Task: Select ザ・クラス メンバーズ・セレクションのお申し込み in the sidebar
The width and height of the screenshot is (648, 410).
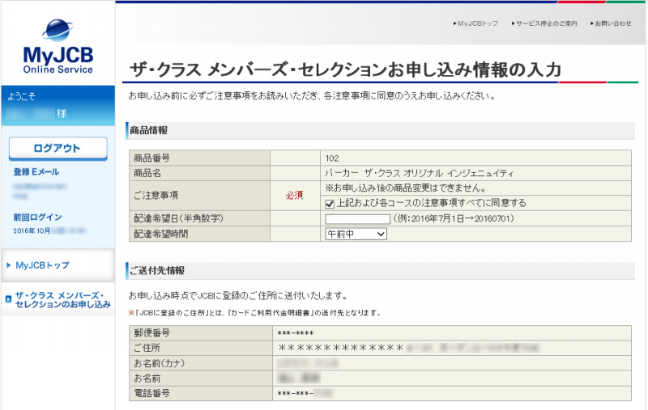Action: tap(63, 300)
